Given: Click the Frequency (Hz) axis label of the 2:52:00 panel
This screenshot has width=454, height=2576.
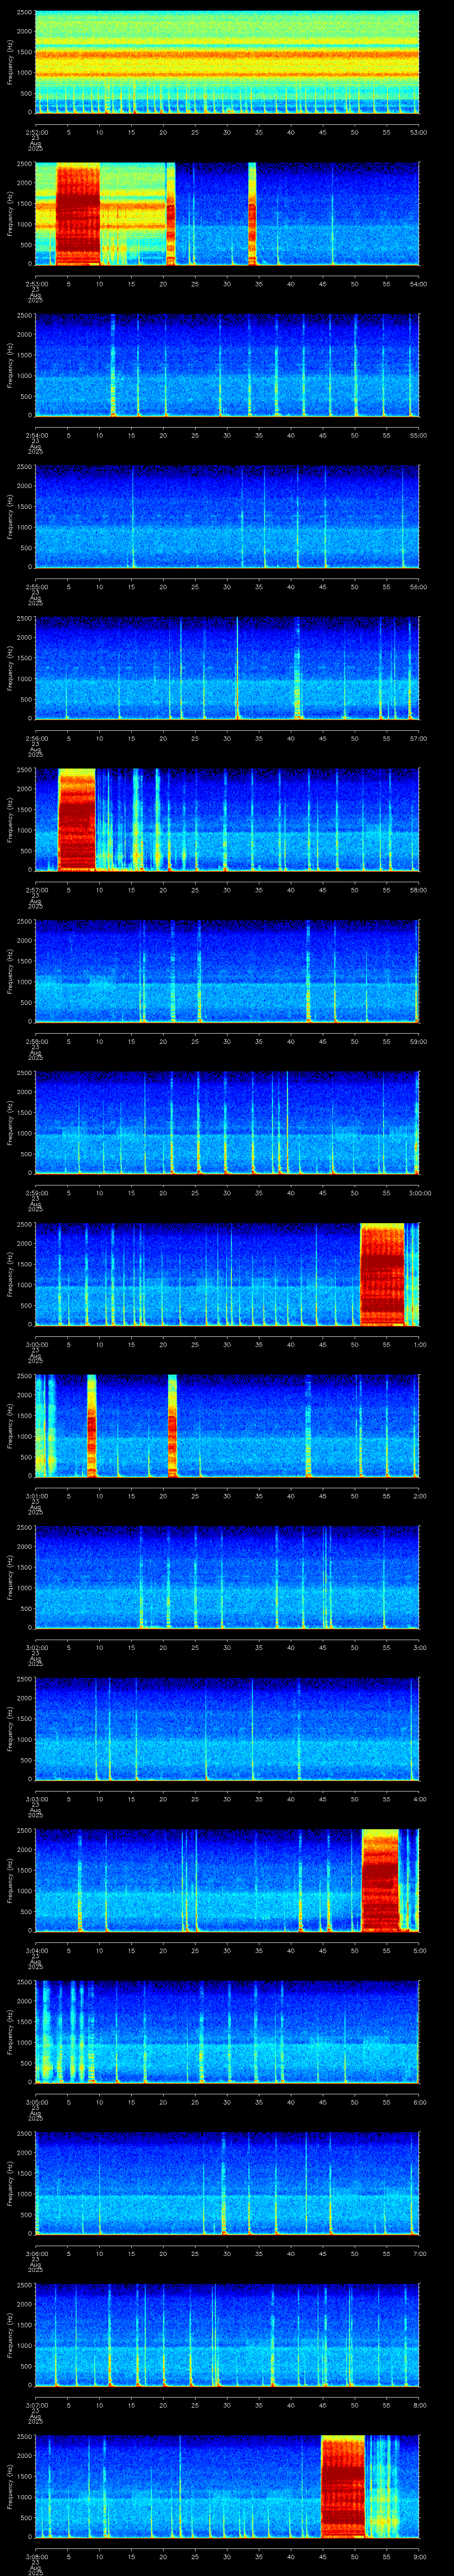Looking at the screenshot, I should [x=11, y=62].
